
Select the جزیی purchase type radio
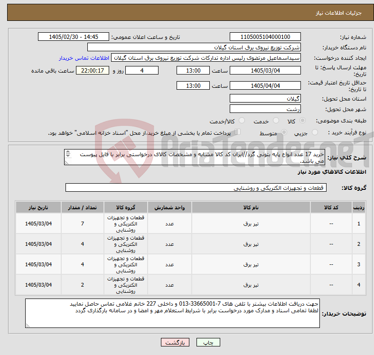tap(315, 132)
